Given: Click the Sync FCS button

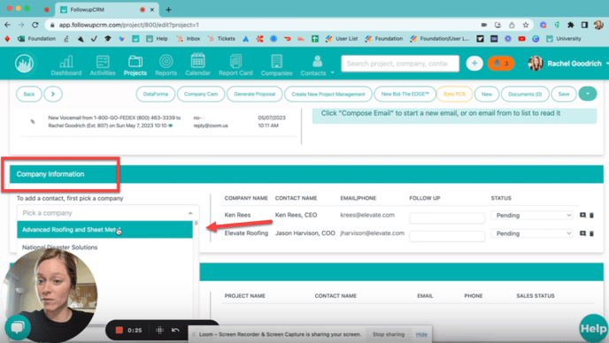Looking at the screenshot, I should click(x=454, y=94).
